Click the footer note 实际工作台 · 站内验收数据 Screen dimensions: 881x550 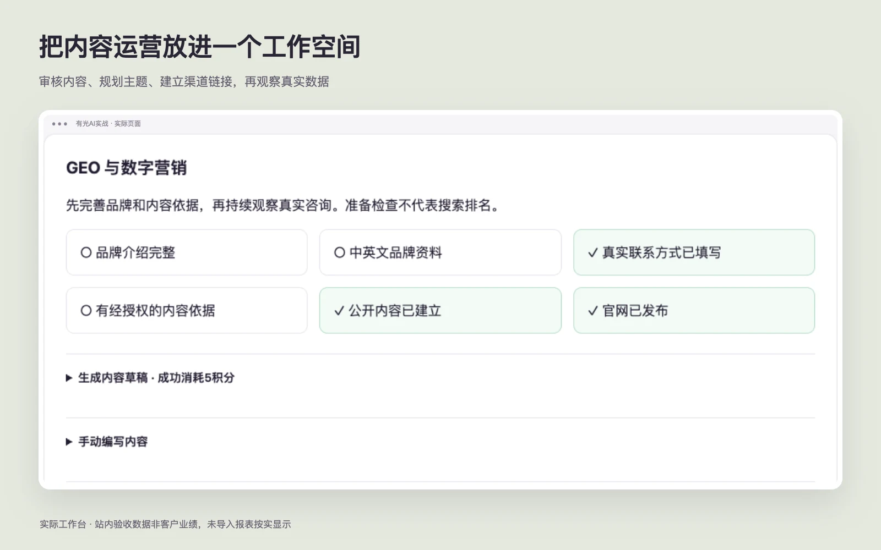[165, 524]
